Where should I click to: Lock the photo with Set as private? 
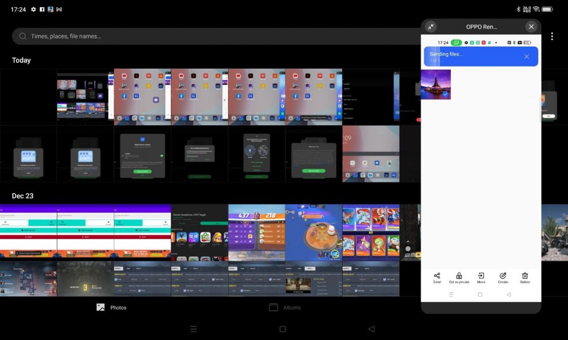point(459,277)
